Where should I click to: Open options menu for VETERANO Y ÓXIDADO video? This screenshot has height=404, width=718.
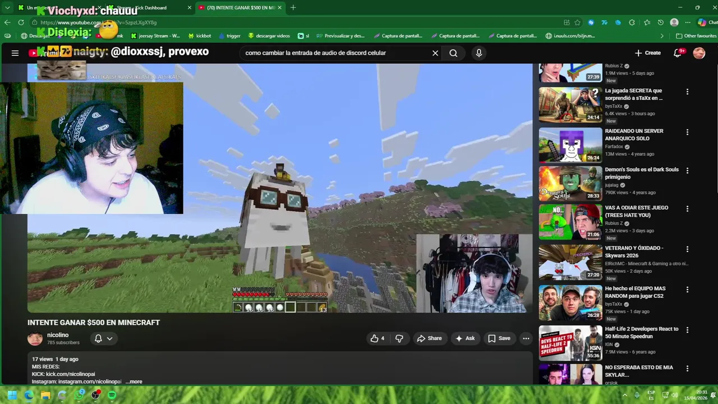[687, 249]
